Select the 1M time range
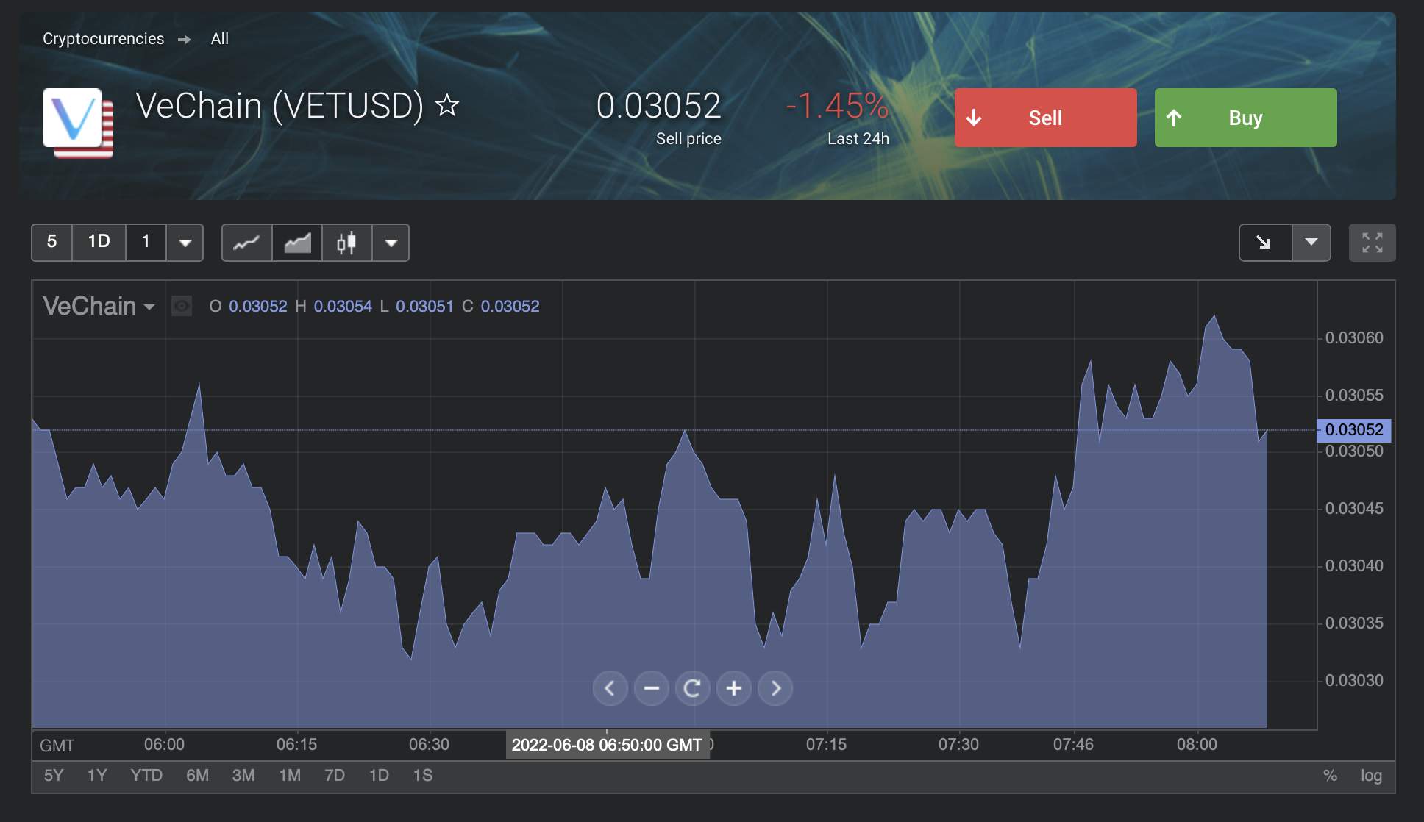The width and height of the screenshot is (1424, 822). coord(290,776)
